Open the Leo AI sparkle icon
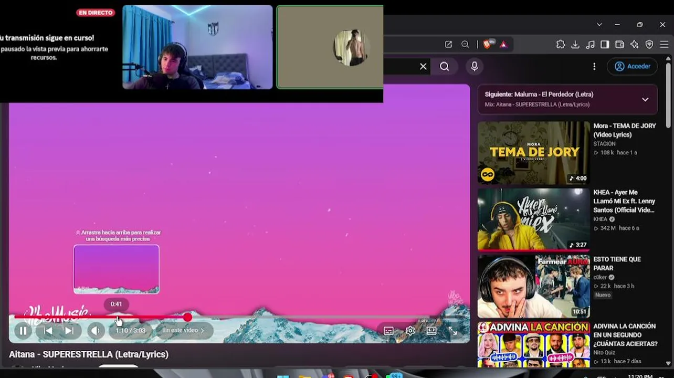674x378 pixels. tap(635, 45)
